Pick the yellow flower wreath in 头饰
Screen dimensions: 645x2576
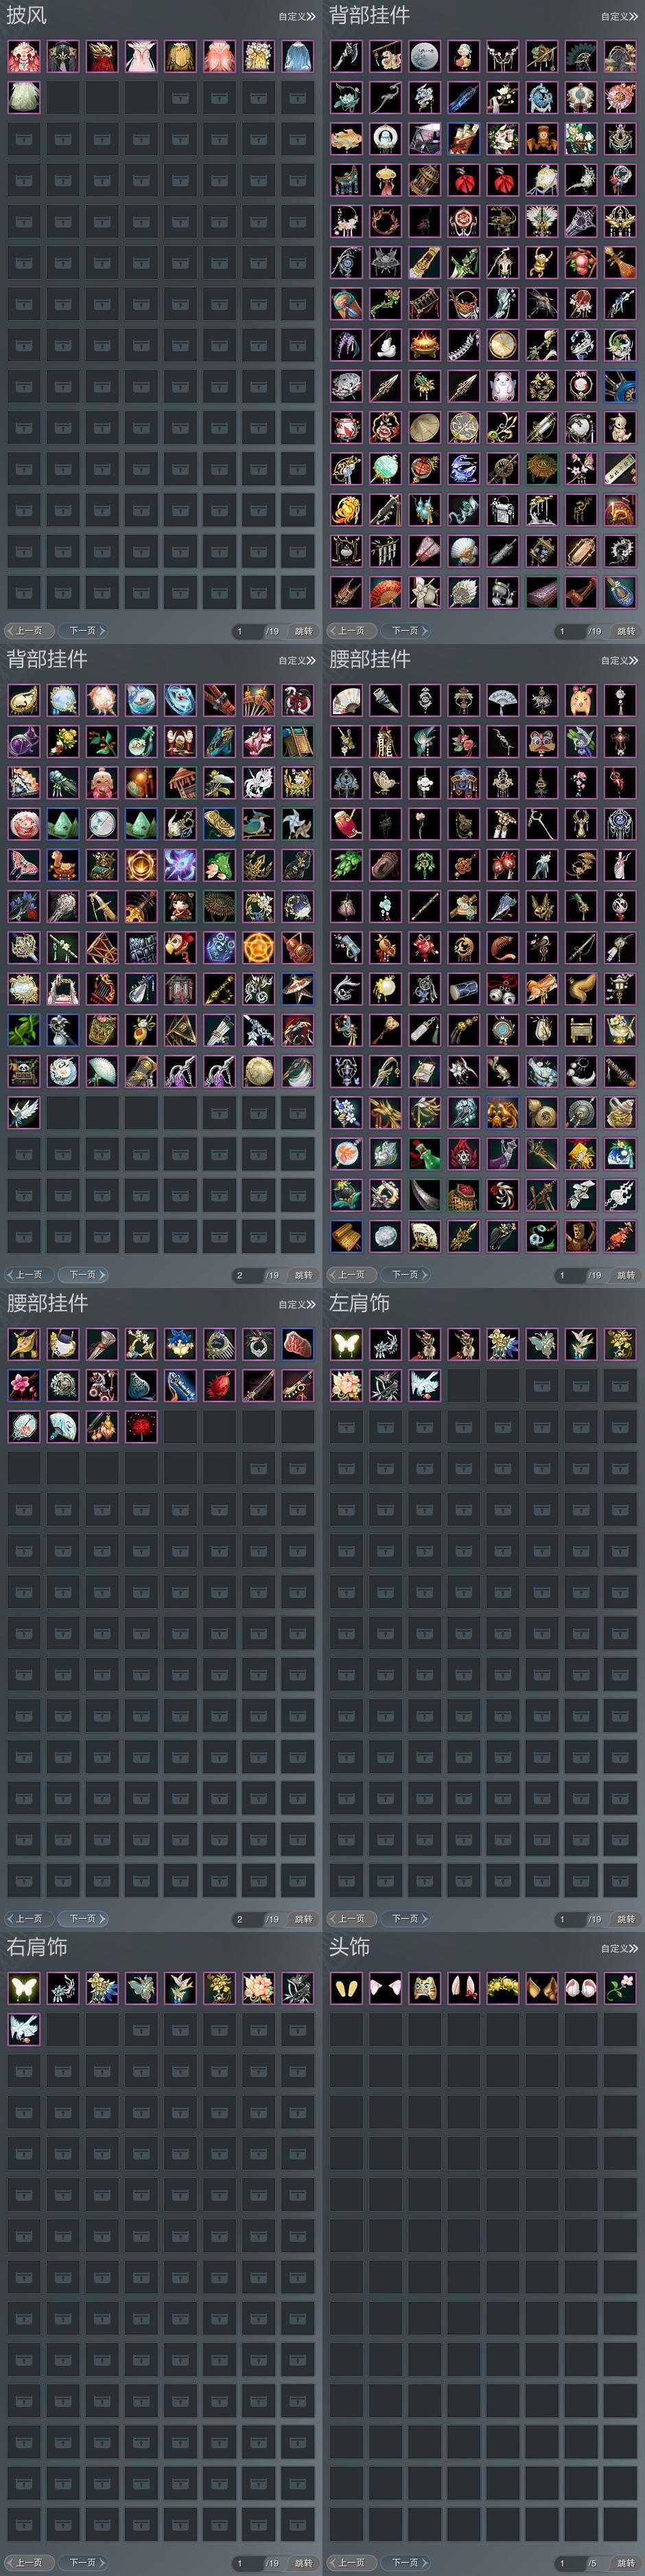502,1988
